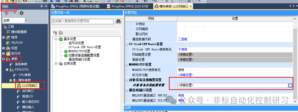This screenshot has height=112, width=298.
Task: Click 二进制 value for 通信数据代码
Action: pyautogui.click(x=182, y=39)
